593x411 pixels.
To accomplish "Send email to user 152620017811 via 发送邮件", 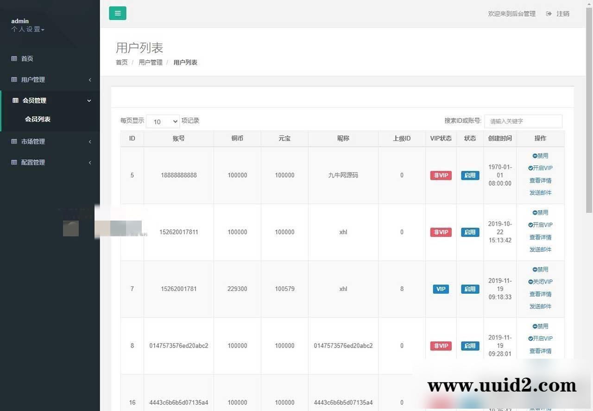I will [540, 249].
